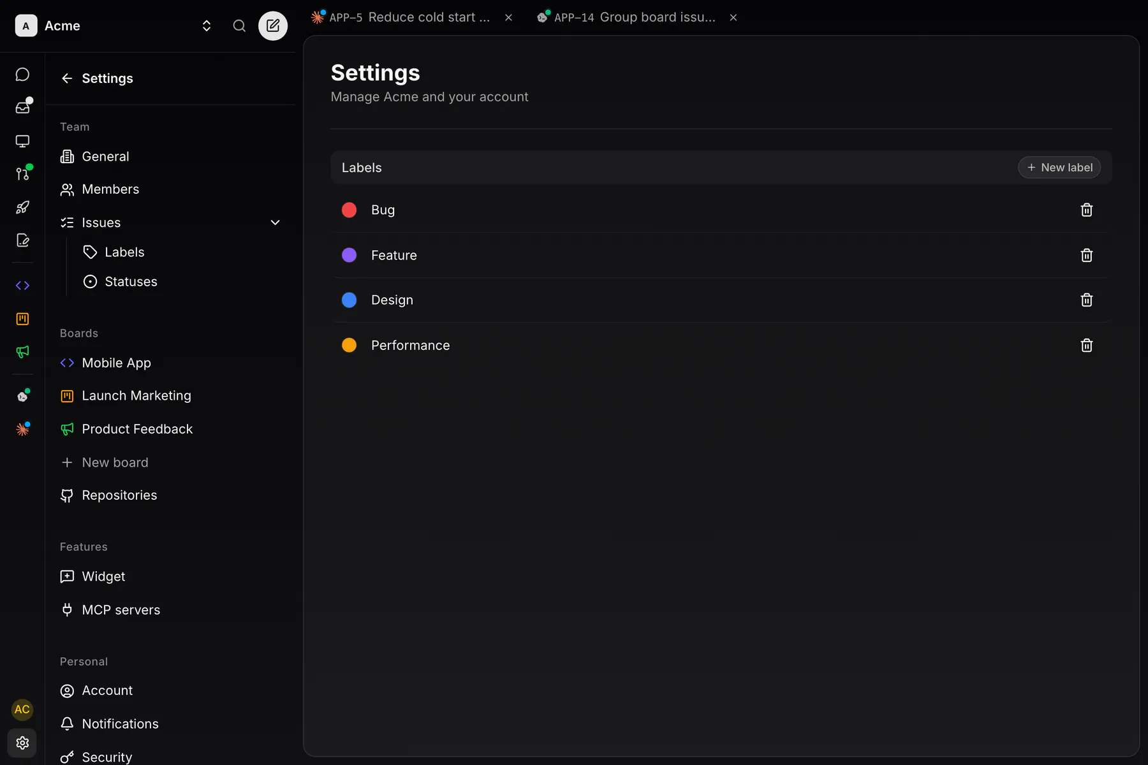Open the chat bubble icon in left rail

[22, 75]
